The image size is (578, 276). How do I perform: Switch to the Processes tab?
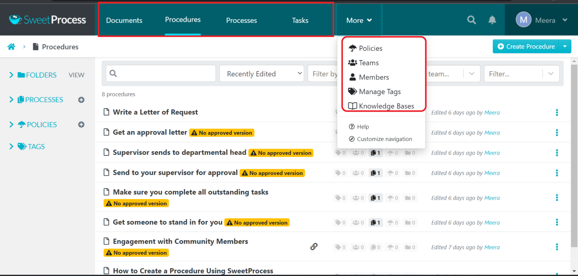242,20
